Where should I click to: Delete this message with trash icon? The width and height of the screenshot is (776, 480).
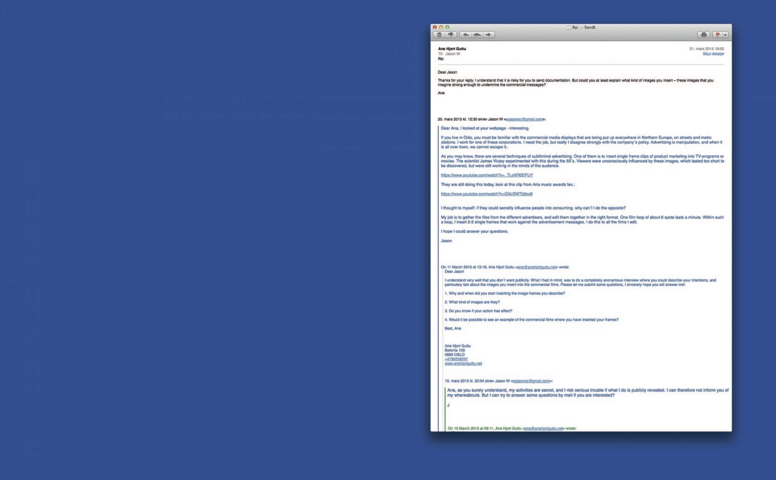[x=439, y=35]
